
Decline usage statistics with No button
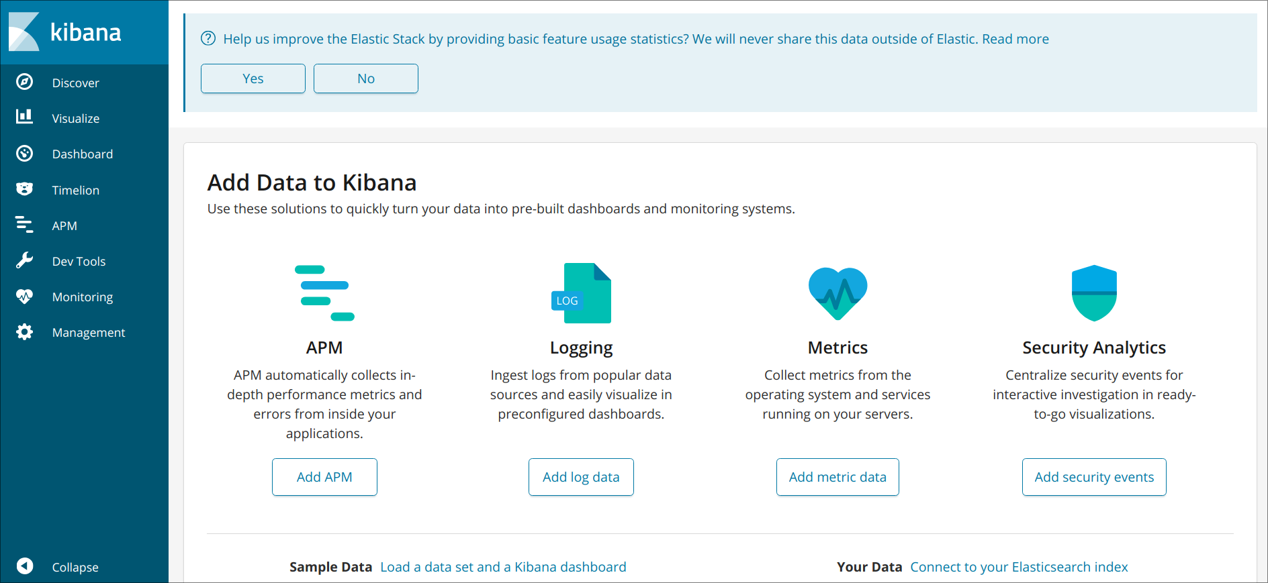[366, 78]
